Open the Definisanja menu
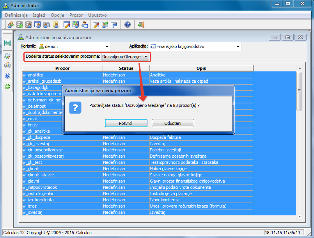Image resolution: width=314 pixels, height=238 pixels. point(16,15)
